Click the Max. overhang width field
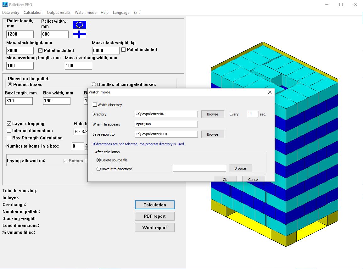The image size is (363, 269). coord(78,65)
